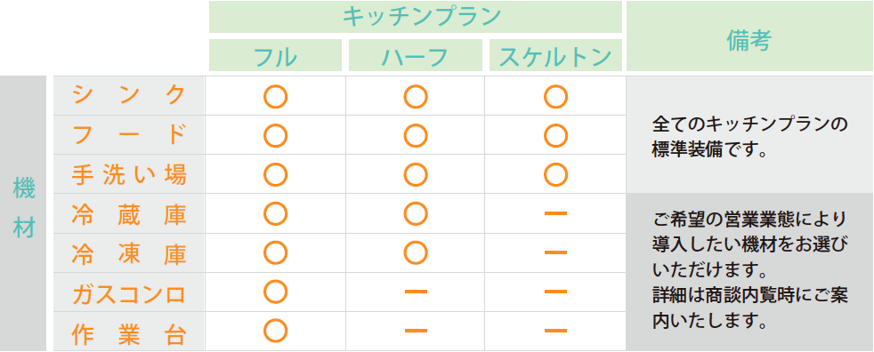874x352 pixels.
Task: Click the circle for ガスコンロ under フル
Action: click(x=275, y=292)
